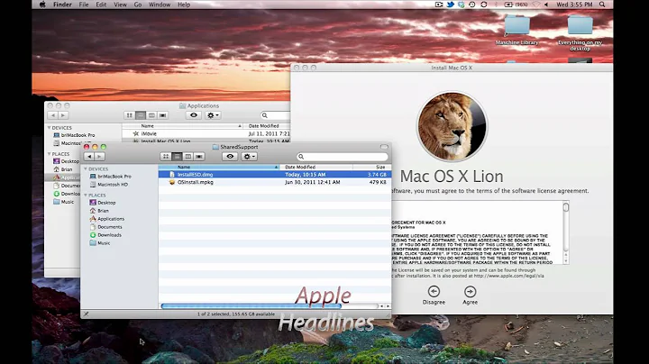Collapse PLACES section in SharedSupport sidebar
Viewport: 649px width, 364px height.
point(86,195)
